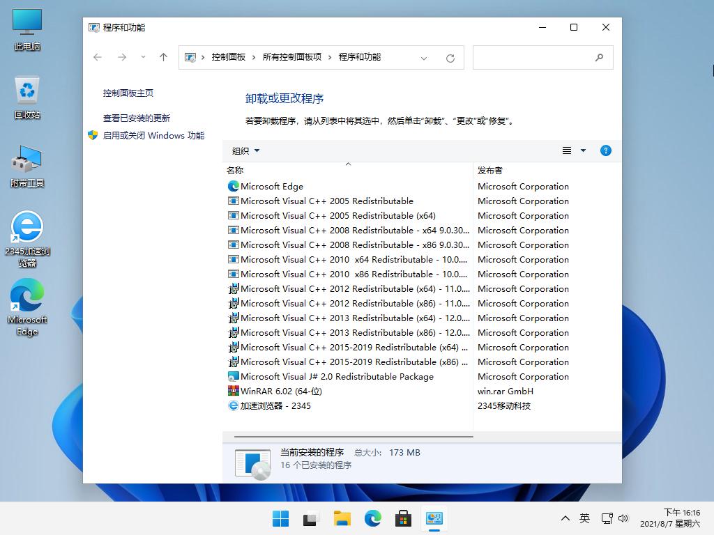The height and width of the screenshot is (535, 714).
Task: Open the Windows Start menu
Action: tap(280, 518)
